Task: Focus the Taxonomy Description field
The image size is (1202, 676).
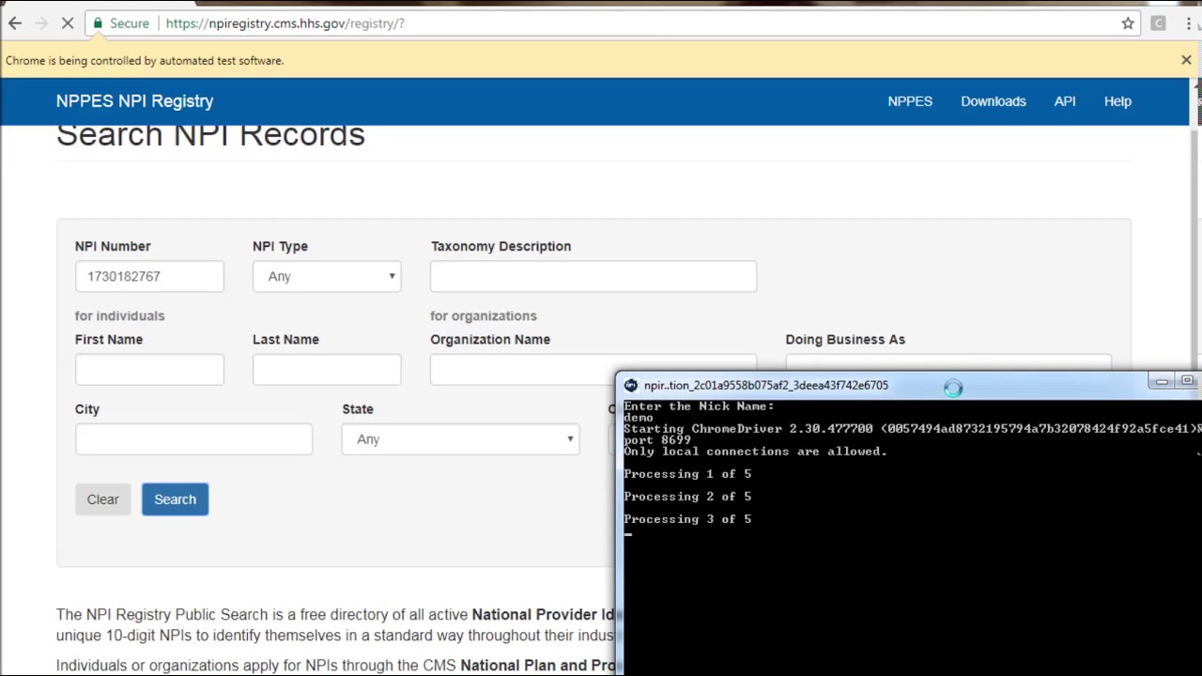Action: [593, 276]
